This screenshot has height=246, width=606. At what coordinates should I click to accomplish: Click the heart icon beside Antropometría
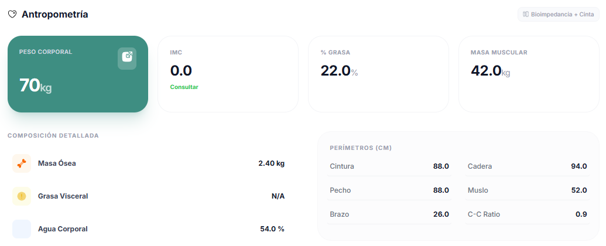pyautogui.click(x=12, y=15)
